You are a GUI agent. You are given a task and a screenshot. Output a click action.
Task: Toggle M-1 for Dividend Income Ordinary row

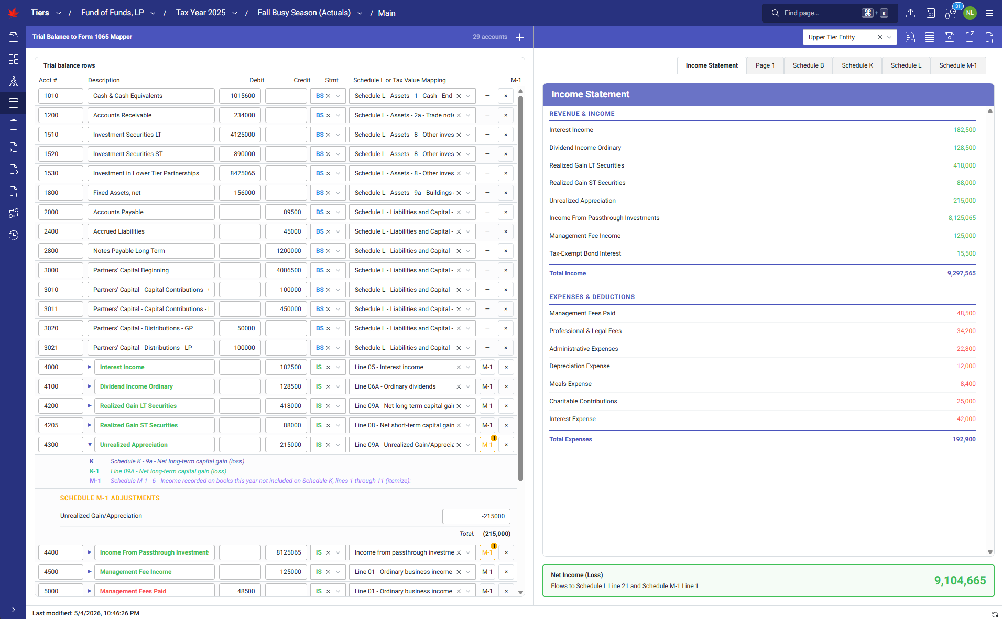point(487,386)
